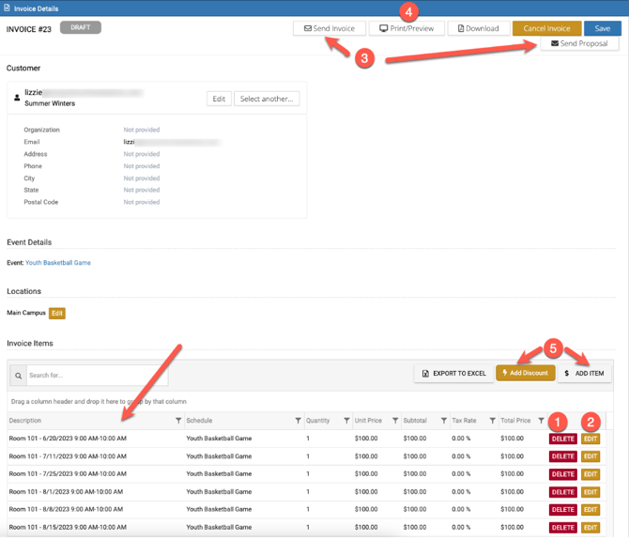Open Print/Preview for the invoice

point(407,28)
